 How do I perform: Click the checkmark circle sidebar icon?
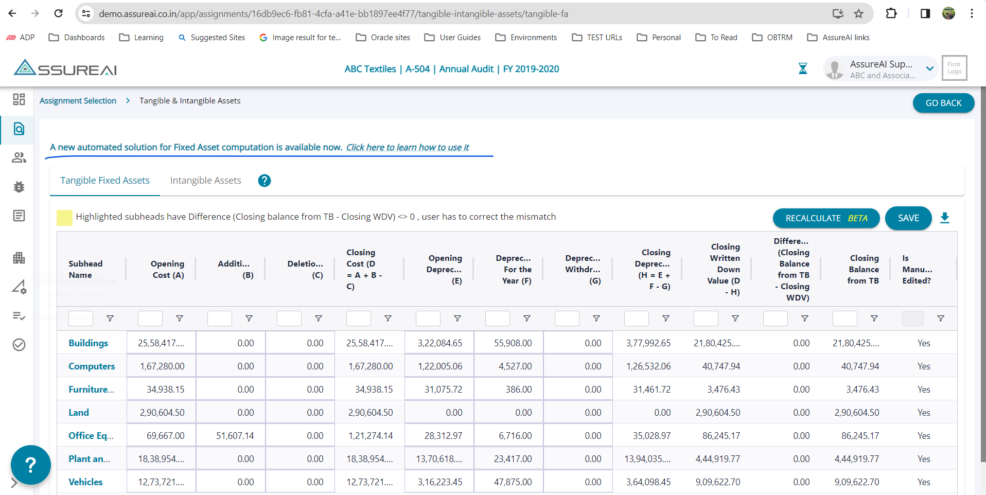click(19, 345)
